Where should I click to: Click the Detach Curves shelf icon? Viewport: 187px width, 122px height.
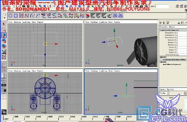pyautogui.click(x=49, y=16)
